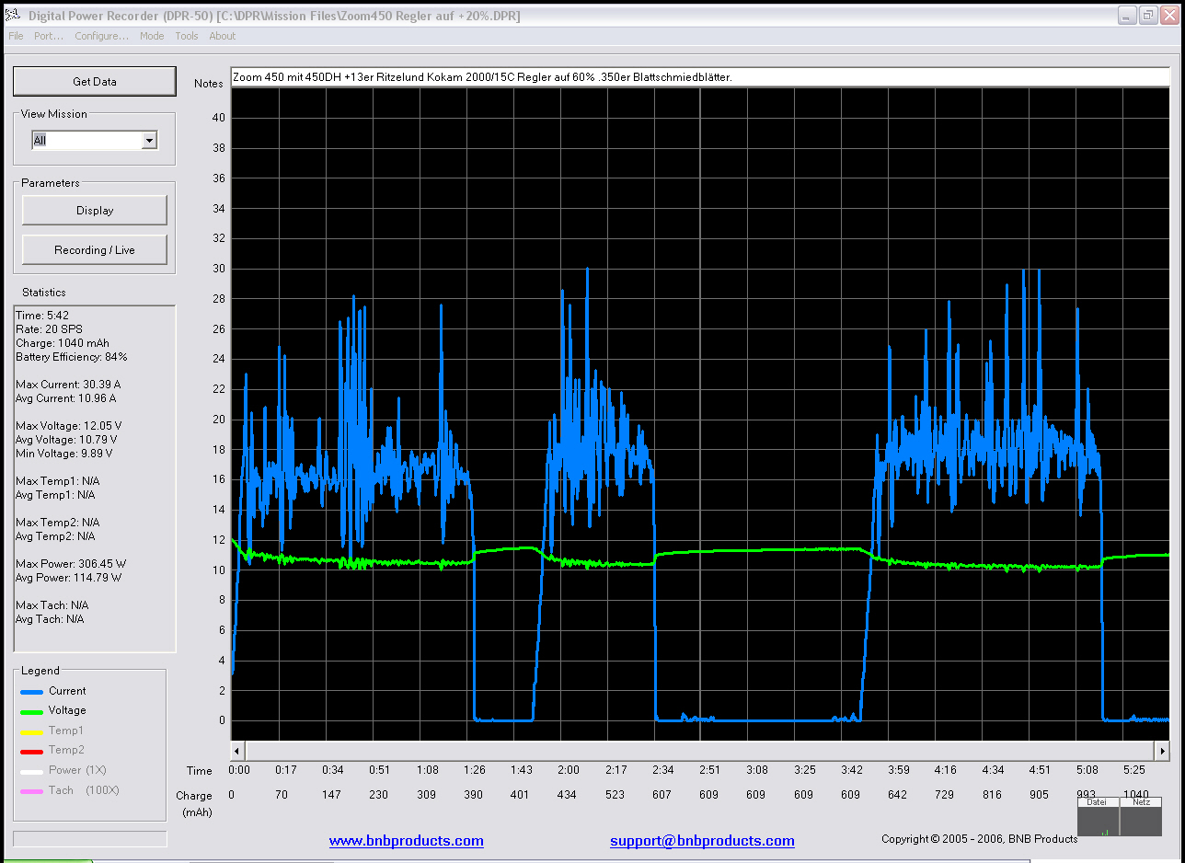Click the Max Power: 306.45 W statistic
The image size is (1185, 863).
pyautogui.click(x=69, y=564)
